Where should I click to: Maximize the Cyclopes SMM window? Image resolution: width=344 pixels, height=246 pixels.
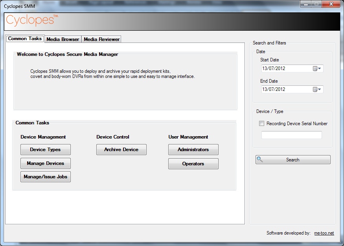316,4
